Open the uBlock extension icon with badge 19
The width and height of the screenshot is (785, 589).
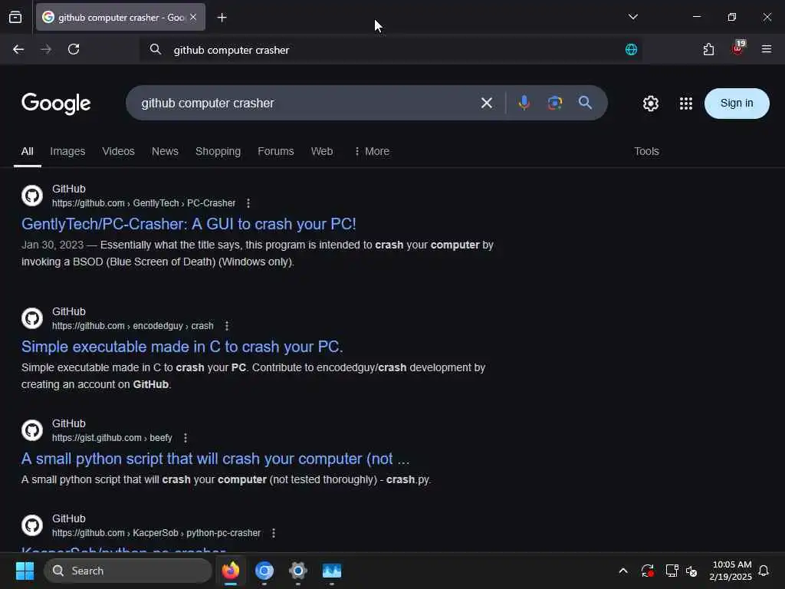click(x=738, y=48)
